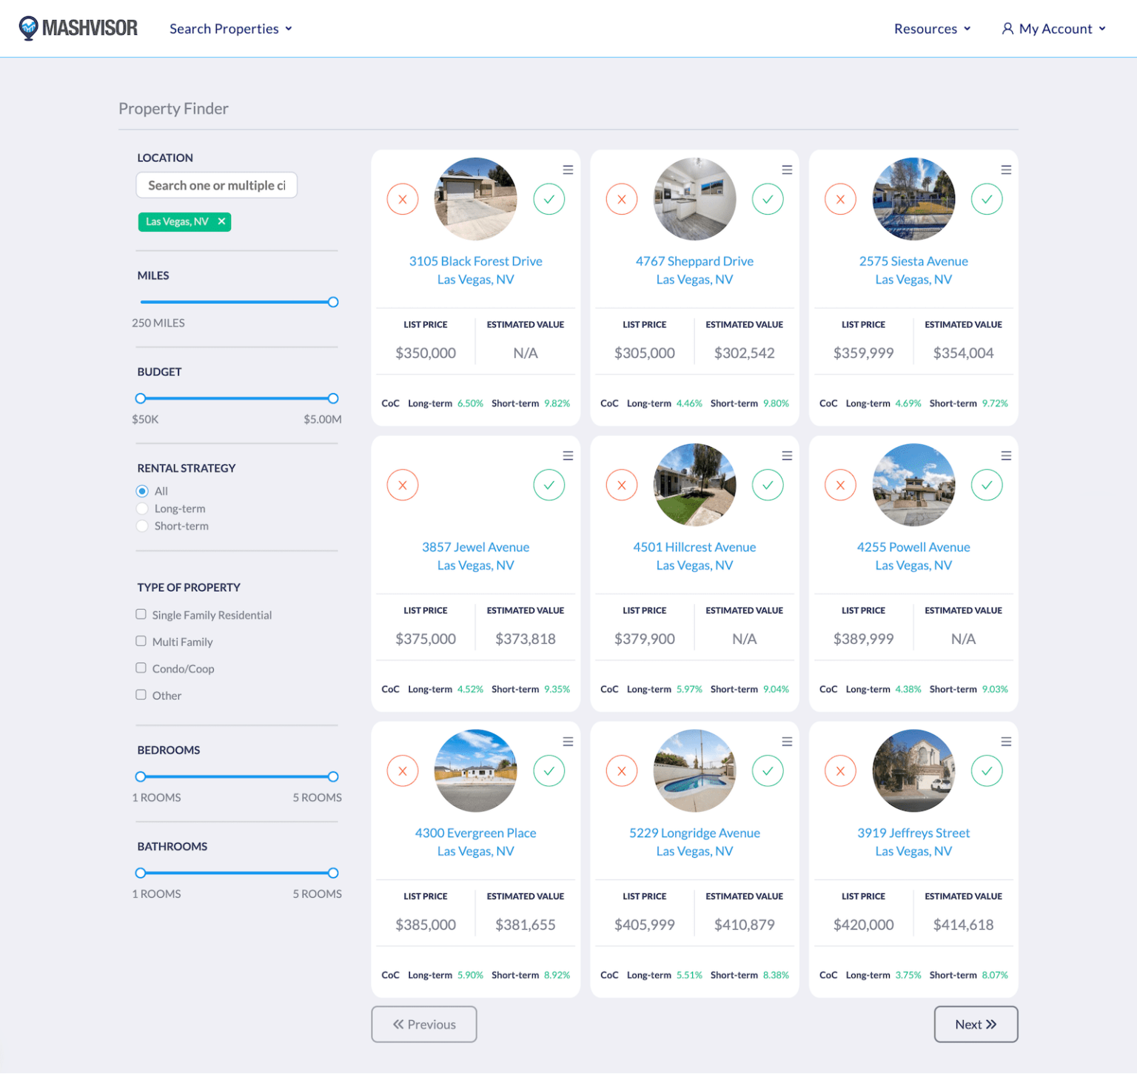
Task: Approve the 3919 Jeffreys Street property
Action: coord(987,771)
